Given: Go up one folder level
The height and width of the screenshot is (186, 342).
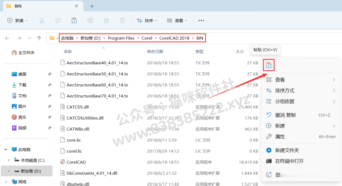Looking at the screenshot, I should (x=39, y=38).
